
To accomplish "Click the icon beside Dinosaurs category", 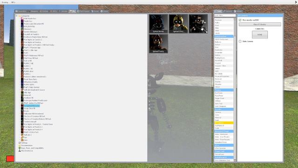I will pyautogui.click(x=22, y=29).
